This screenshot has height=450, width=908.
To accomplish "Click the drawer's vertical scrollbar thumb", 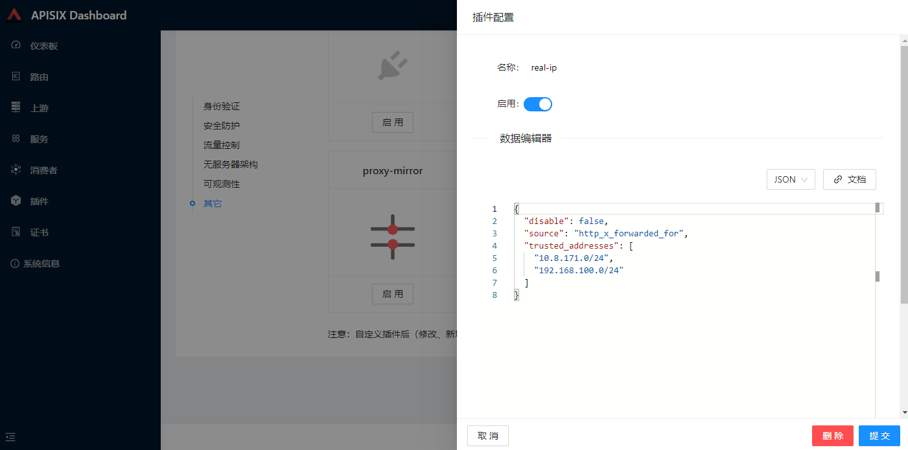I will 904,175.
